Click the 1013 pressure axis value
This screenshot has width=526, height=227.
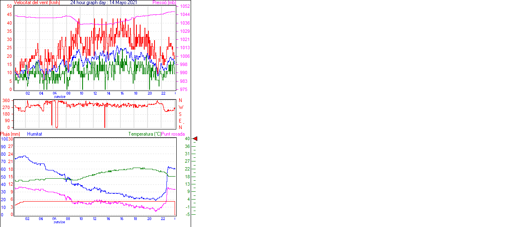pyautogui.click(x=185, y=48)
